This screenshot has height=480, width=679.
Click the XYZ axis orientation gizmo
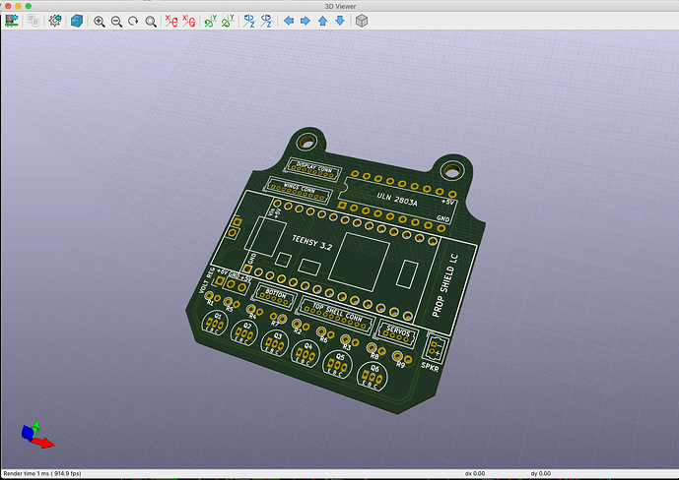click(x=36, y=436)
